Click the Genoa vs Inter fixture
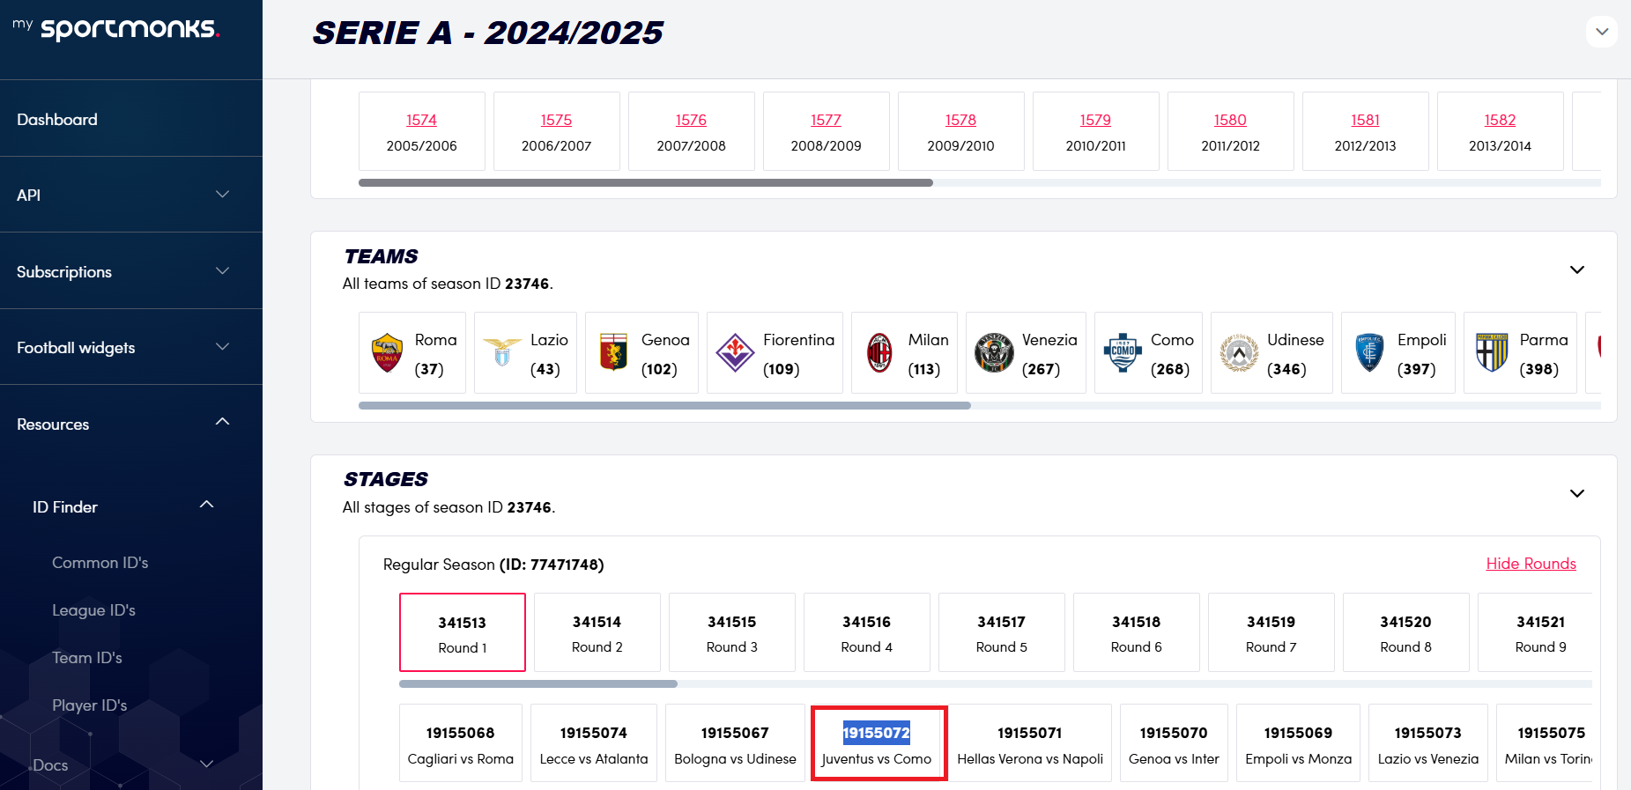Viewport: 1631px width, 790px height. 1174,743
